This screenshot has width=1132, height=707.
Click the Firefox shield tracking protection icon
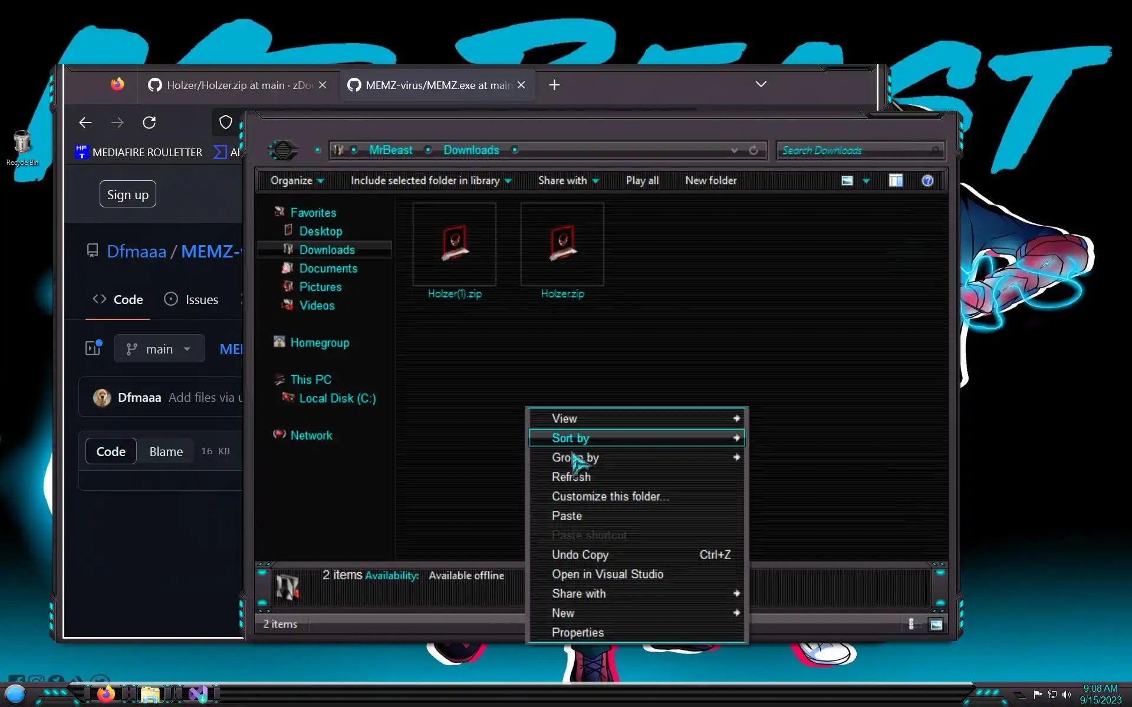225,123
